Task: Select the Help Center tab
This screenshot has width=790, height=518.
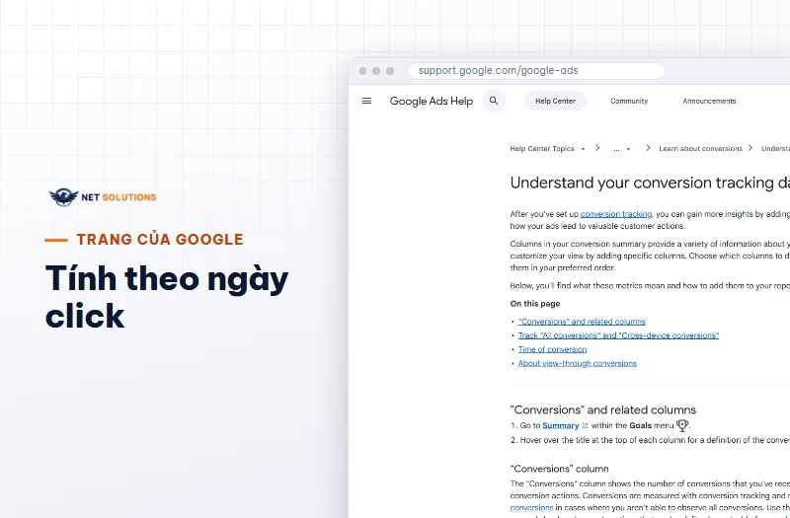Action: pyautogui.click(x=555, y=101)
